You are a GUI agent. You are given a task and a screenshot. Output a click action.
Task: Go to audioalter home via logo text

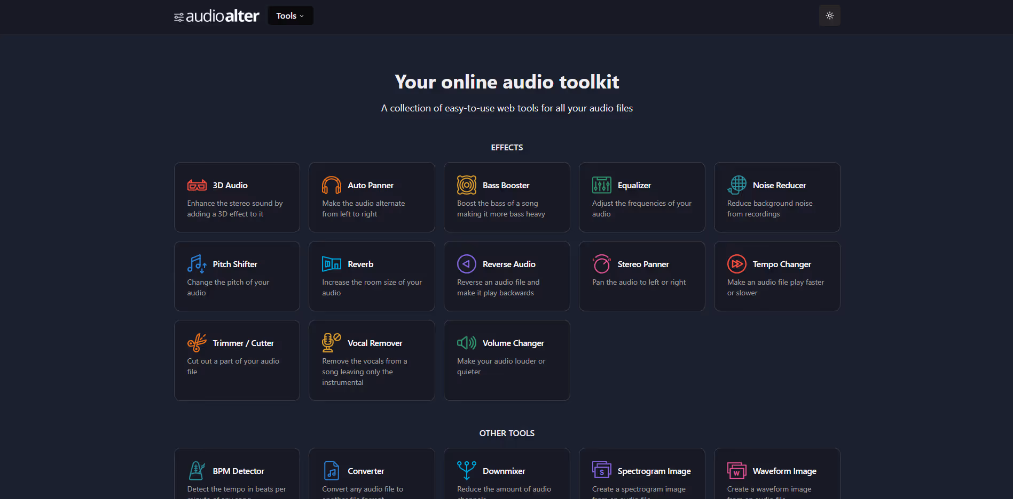[223, 16]
